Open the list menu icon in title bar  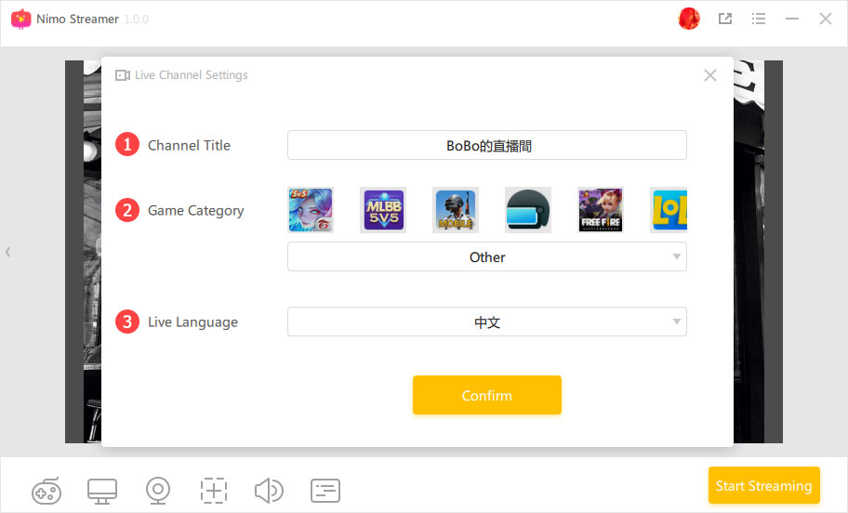click(x=759, y=19)
